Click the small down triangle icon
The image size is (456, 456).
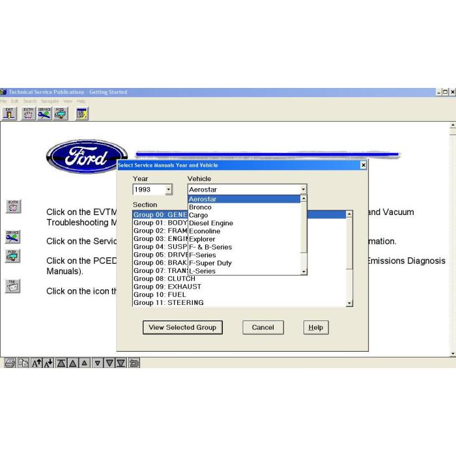point(98,363)
